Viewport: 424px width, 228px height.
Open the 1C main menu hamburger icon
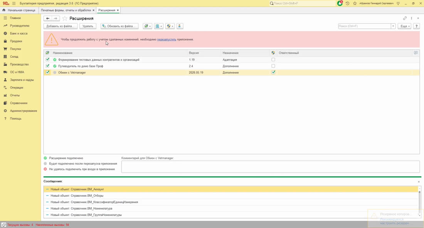(x=14, y=3)
